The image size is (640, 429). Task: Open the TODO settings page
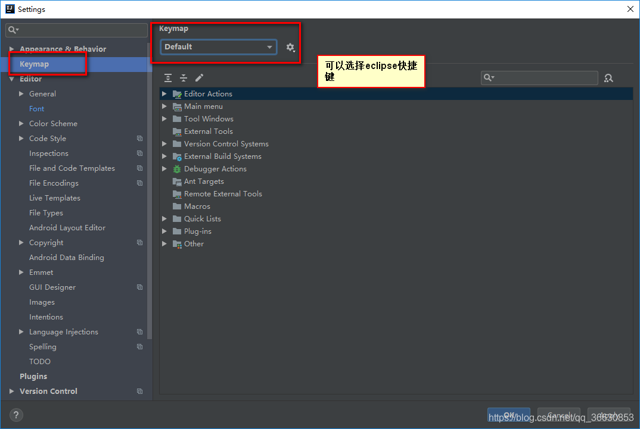point(39,362)
